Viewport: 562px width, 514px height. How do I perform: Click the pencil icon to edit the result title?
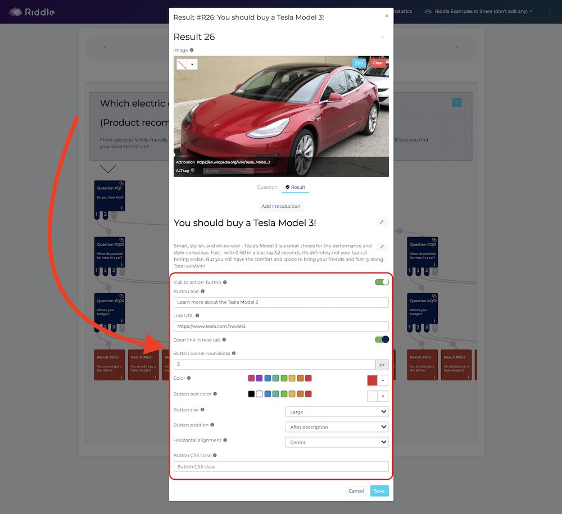point(382,222)
